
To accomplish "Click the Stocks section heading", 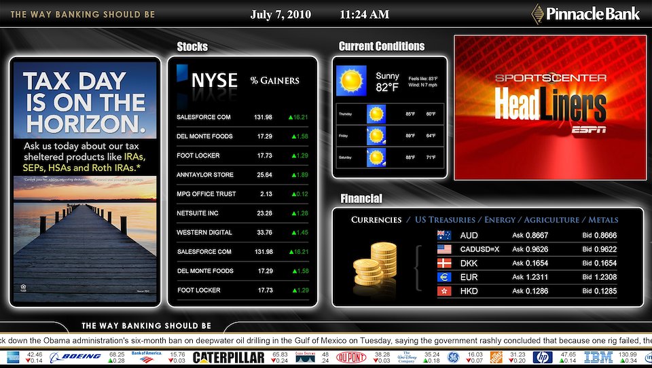I will [192, 47].
